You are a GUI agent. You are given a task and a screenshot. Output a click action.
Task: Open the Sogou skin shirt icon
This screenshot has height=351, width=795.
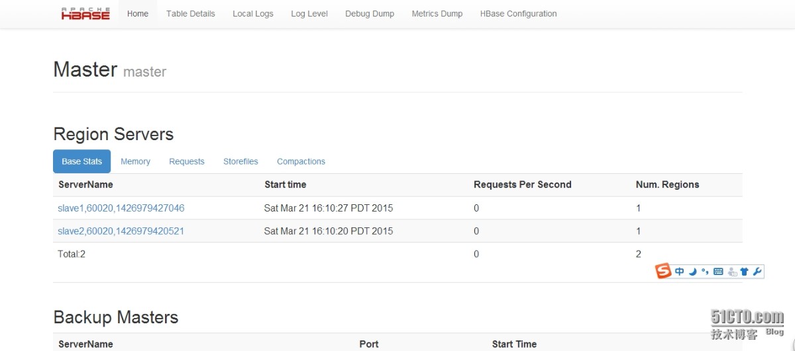click(x=744, y=272)
